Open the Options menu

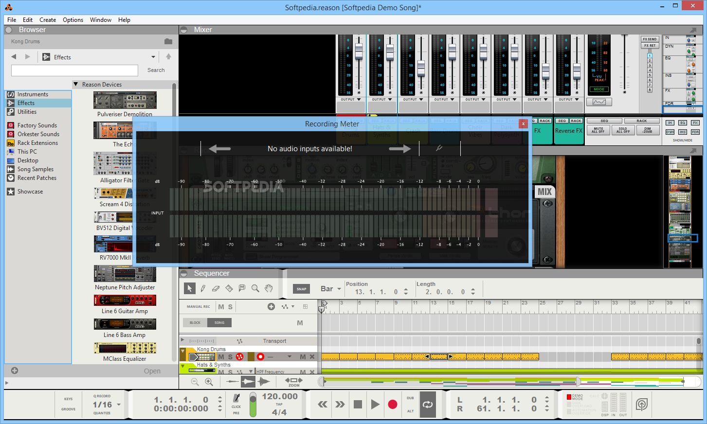coord(73,20)
